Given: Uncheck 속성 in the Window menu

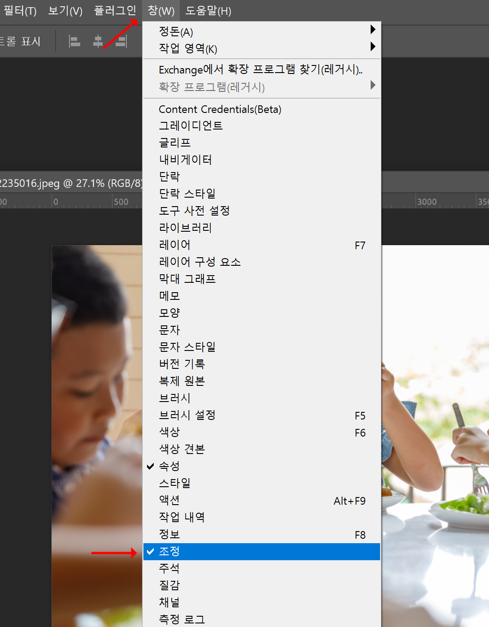Looking at the screenshot, I should [170, 466].
